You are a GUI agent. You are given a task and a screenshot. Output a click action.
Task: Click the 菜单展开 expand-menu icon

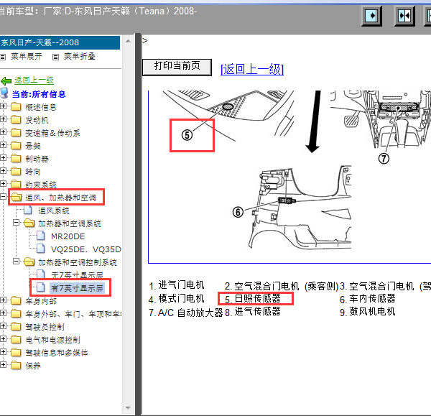tap(3, 57)
